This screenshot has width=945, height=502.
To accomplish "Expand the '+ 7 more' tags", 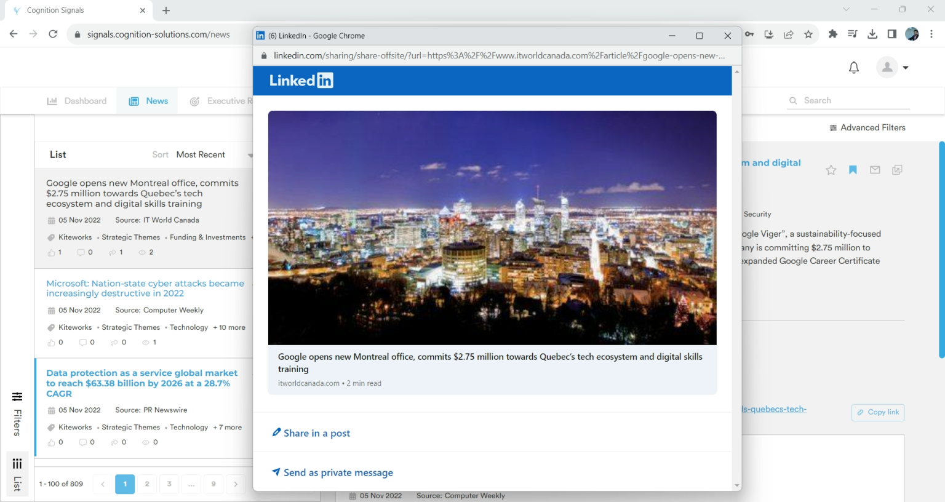I will (228, 427).
